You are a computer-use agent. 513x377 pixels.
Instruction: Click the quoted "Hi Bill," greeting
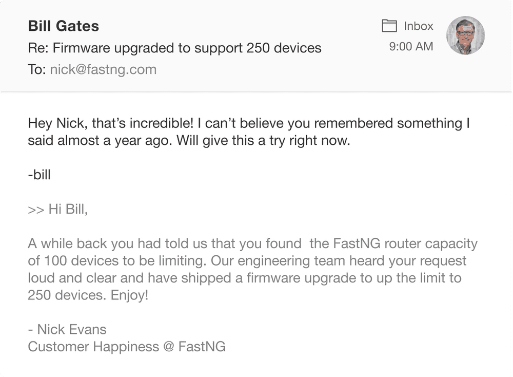coord(68,209)
